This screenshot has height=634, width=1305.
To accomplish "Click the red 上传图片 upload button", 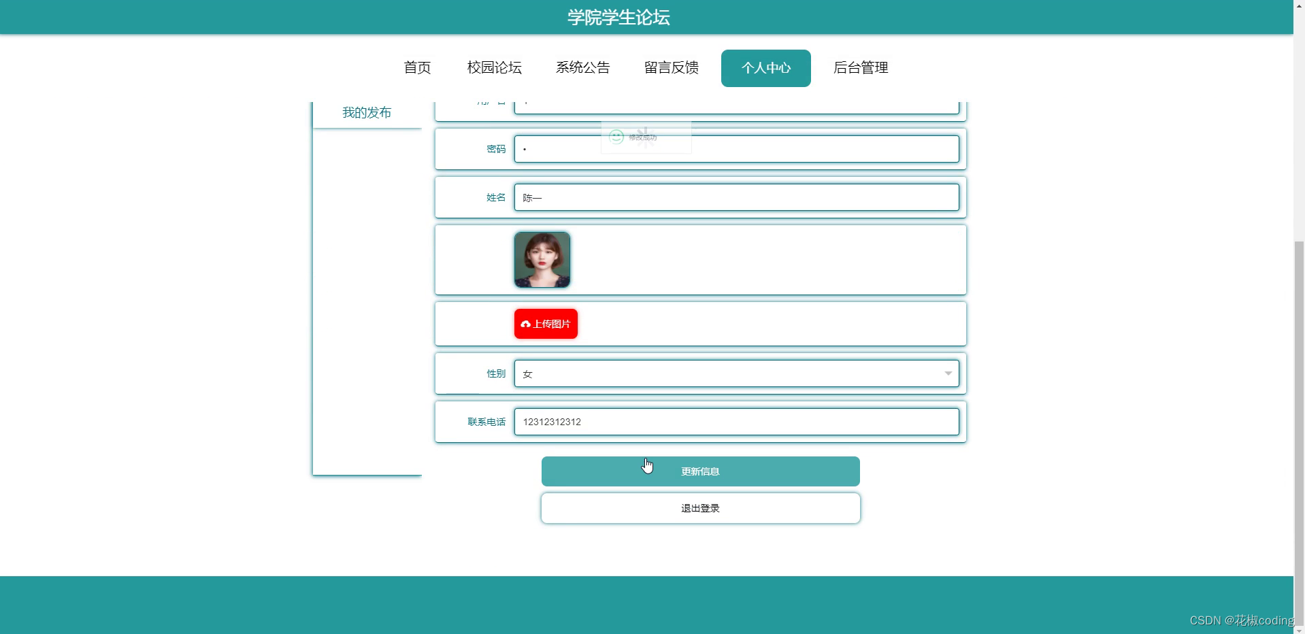I will pyautogui.click(x=545, y=324).
